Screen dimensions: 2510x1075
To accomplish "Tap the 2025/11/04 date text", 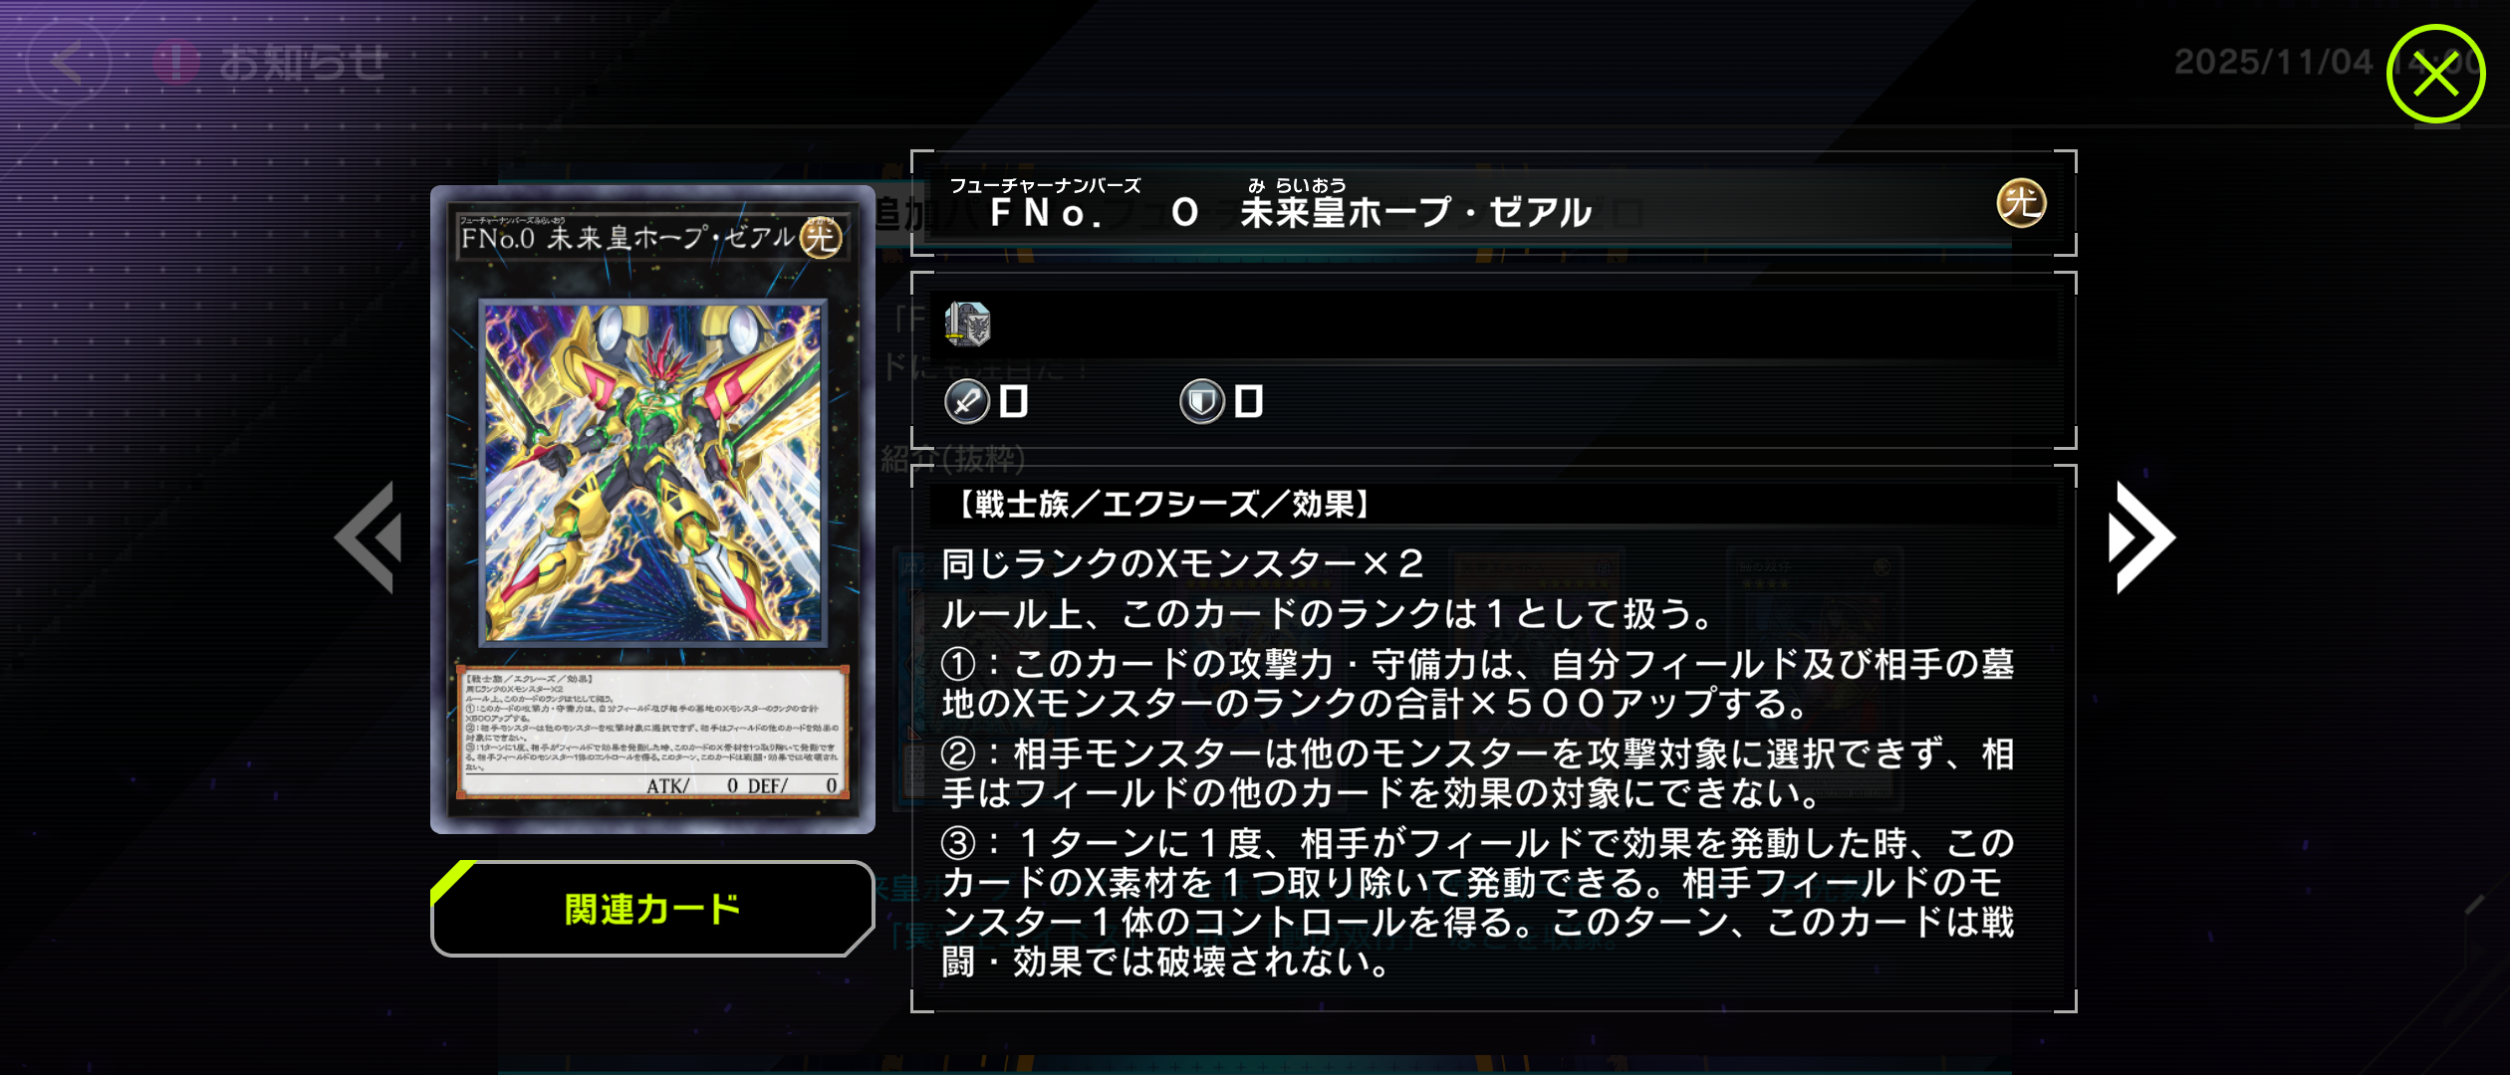I will (2273, 63).
